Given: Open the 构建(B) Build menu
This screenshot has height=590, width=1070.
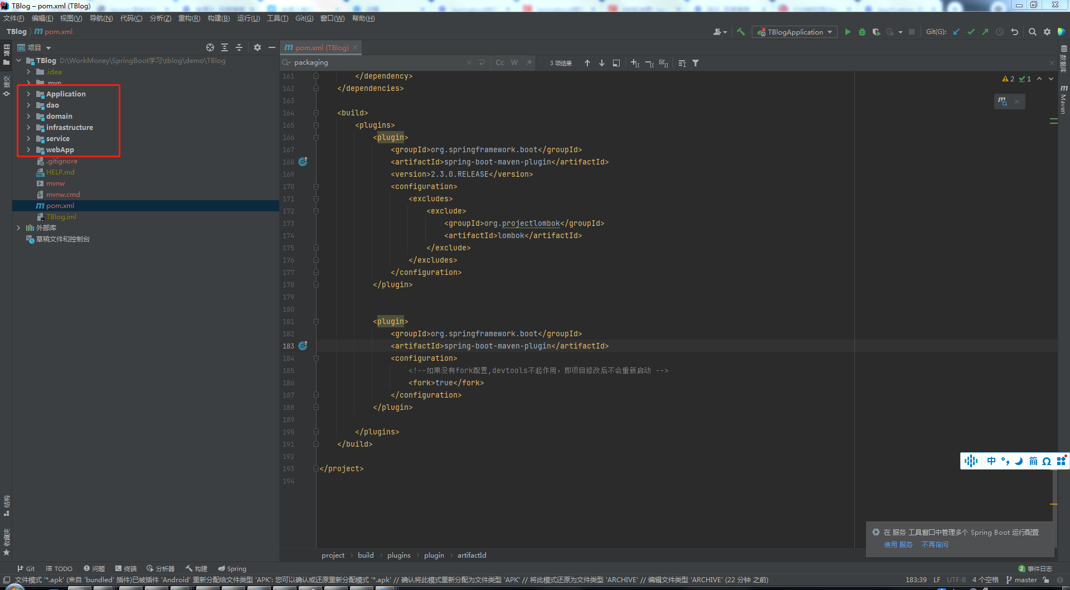Looking at the screenshot, I should [218, 18].
